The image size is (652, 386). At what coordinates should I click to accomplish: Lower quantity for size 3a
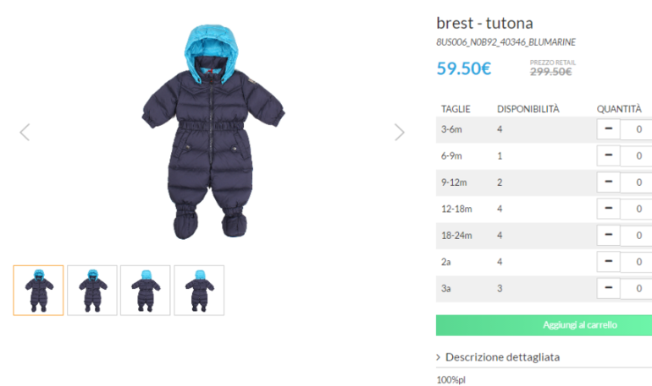tap(608, 288)
